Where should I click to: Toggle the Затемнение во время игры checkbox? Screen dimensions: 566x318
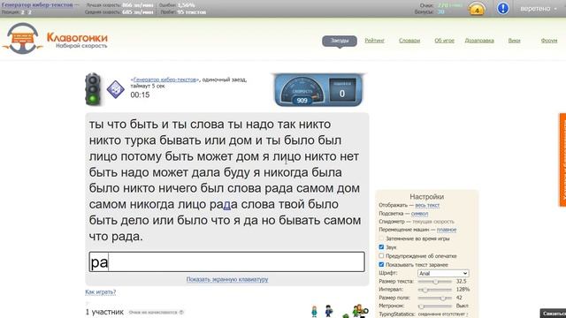point(381,238)
